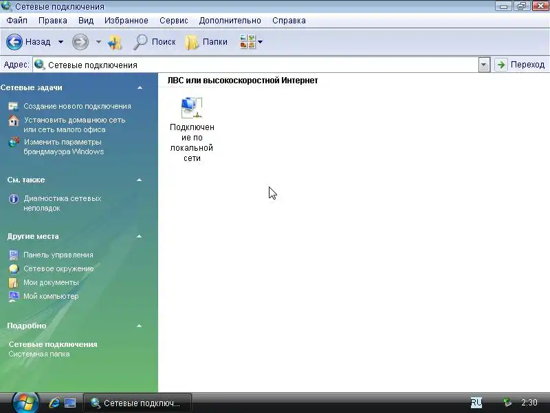Image resolution: width=550 pixels, height=413 pixels.
Task: Click Сетевые подключения taskbar button
Action: (x=137, y=403)
